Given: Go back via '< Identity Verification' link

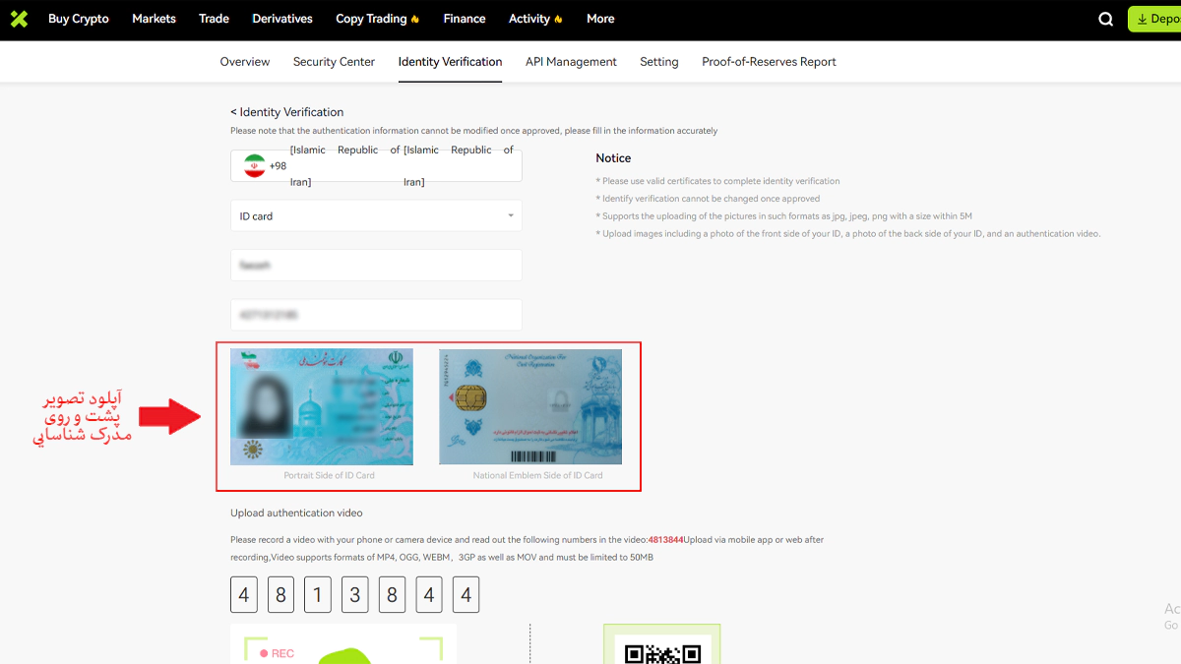Looking at the screenshot, I should click(287, 112).
